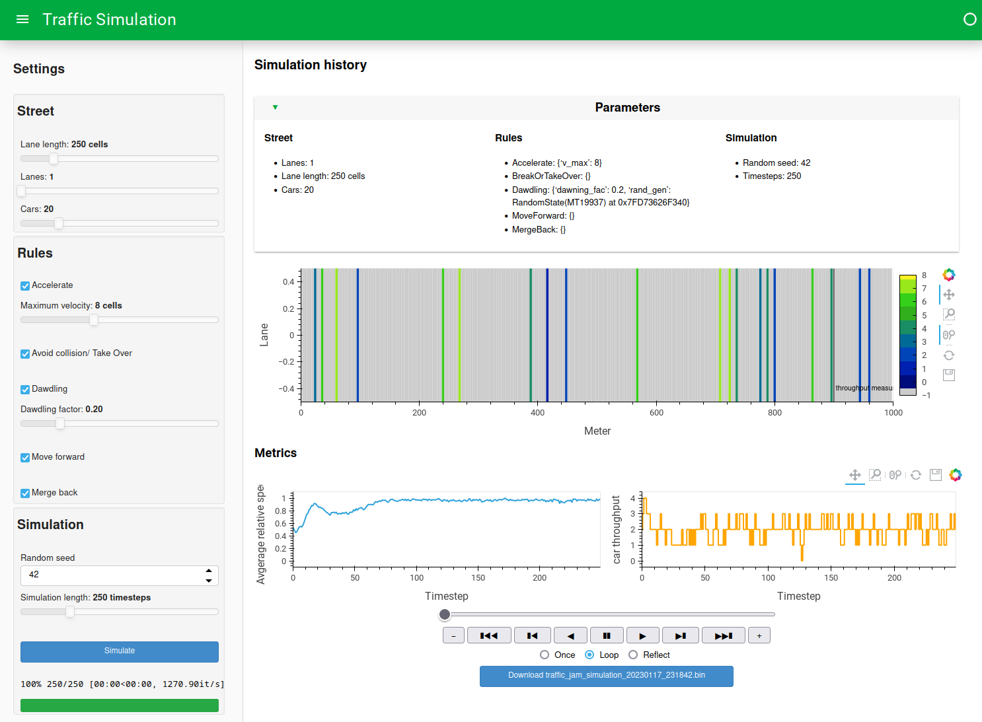982x722 pixels.
Task: Click the Maximum velocity slider handle
Action: [x=94, y=320]
